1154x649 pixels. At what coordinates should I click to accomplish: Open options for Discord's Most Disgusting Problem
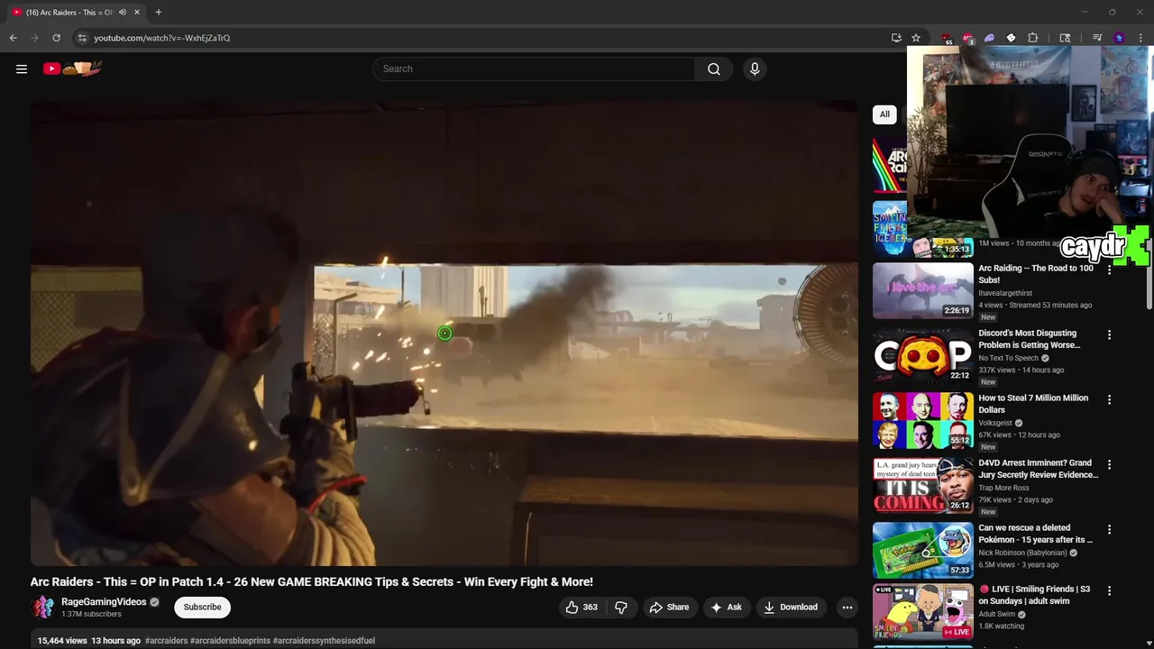coord(1109,335)
